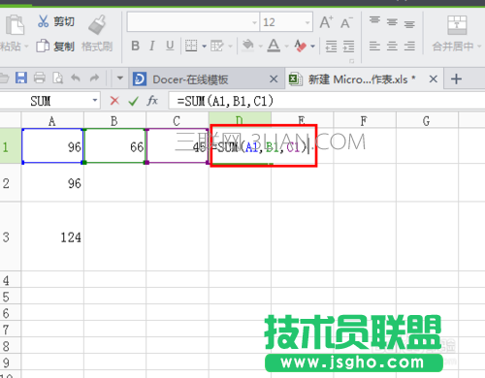Select column G header

pos(427,121)
